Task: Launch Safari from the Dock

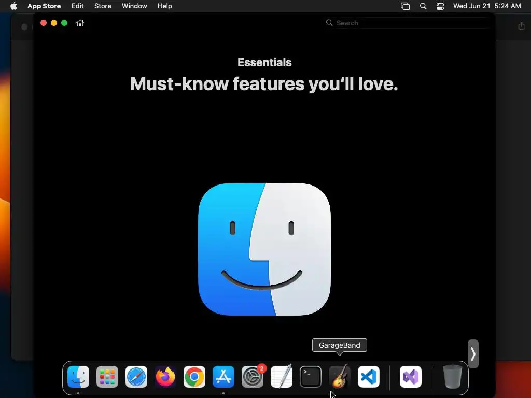Action: (x=136, y=377)
